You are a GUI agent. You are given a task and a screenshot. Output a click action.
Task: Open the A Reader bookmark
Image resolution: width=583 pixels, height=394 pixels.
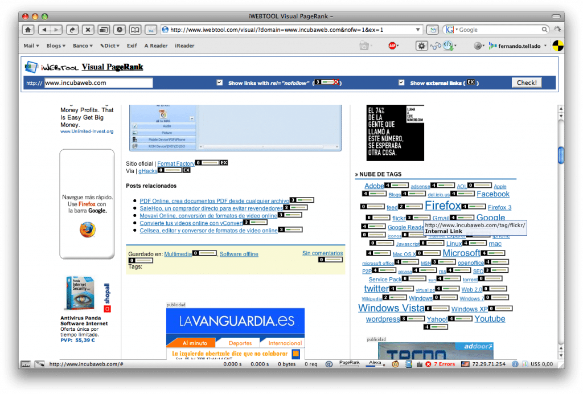pyautogui.click(x=156, y=46)
